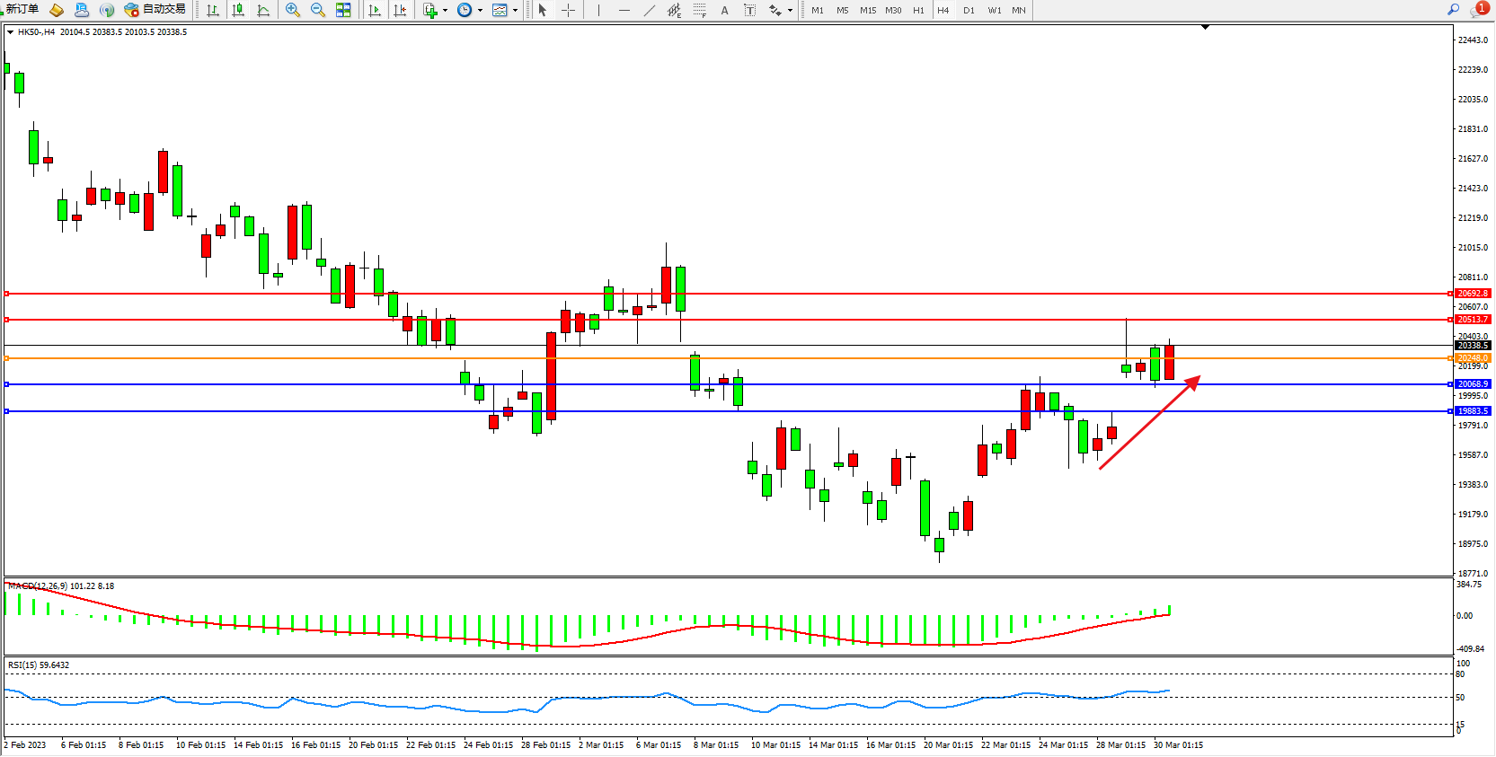
Task: Open the add indicators dropdown arrow
Action: tap(445, 11)
